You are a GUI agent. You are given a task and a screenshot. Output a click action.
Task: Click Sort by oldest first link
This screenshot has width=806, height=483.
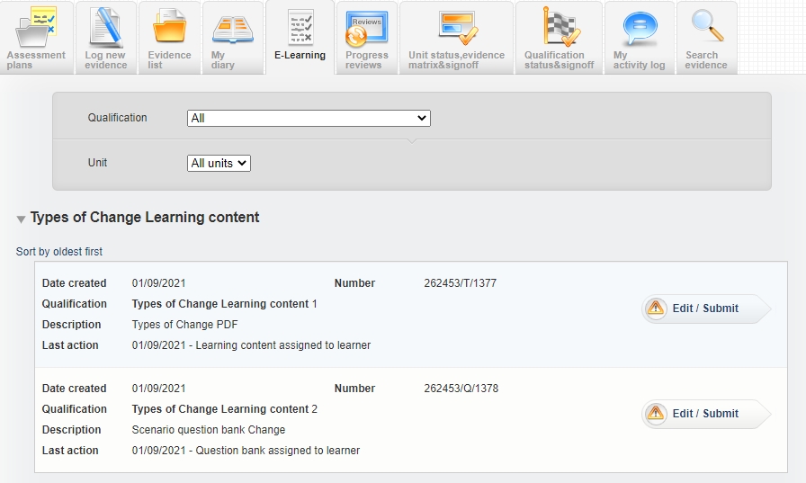tap(59, 252)
